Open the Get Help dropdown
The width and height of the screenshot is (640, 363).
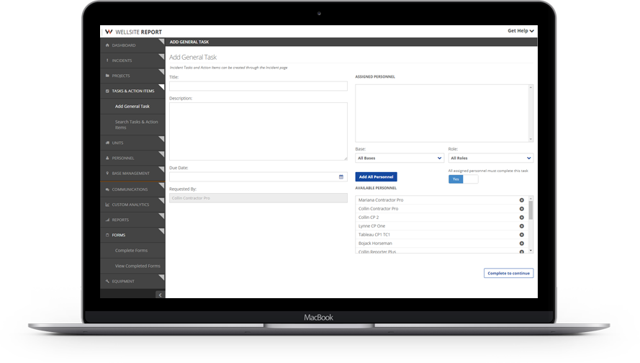point(520,31)
